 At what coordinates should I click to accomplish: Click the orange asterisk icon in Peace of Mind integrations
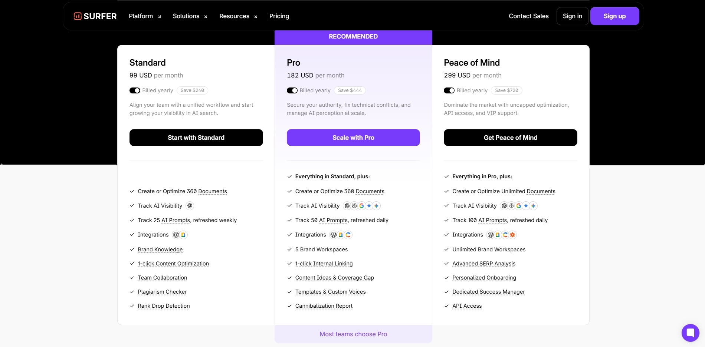click(x=512, y=235)
